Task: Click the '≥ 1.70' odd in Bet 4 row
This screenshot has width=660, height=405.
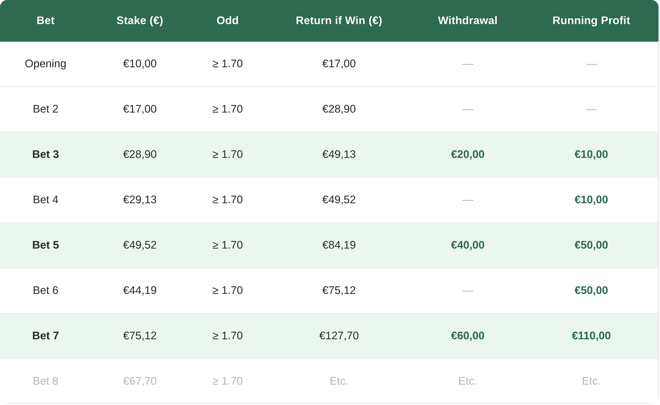Action: pyautogui.click(x=228, y=200)
